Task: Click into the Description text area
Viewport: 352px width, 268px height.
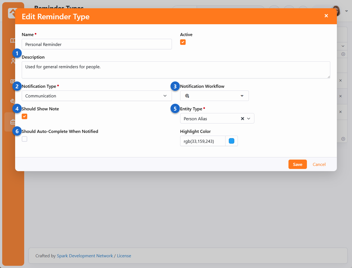Action: 176,70
